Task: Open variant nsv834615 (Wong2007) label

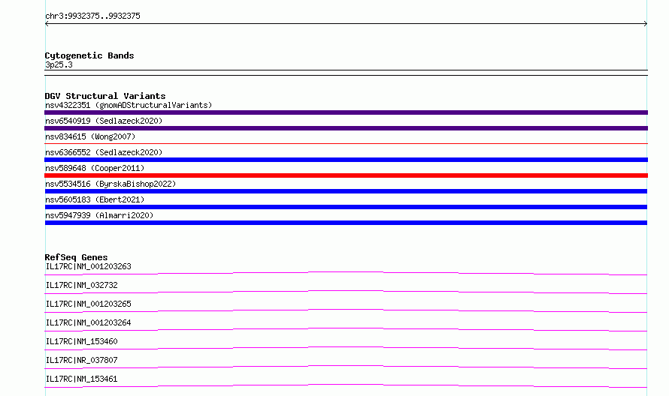Action: (x=90, y=136)
